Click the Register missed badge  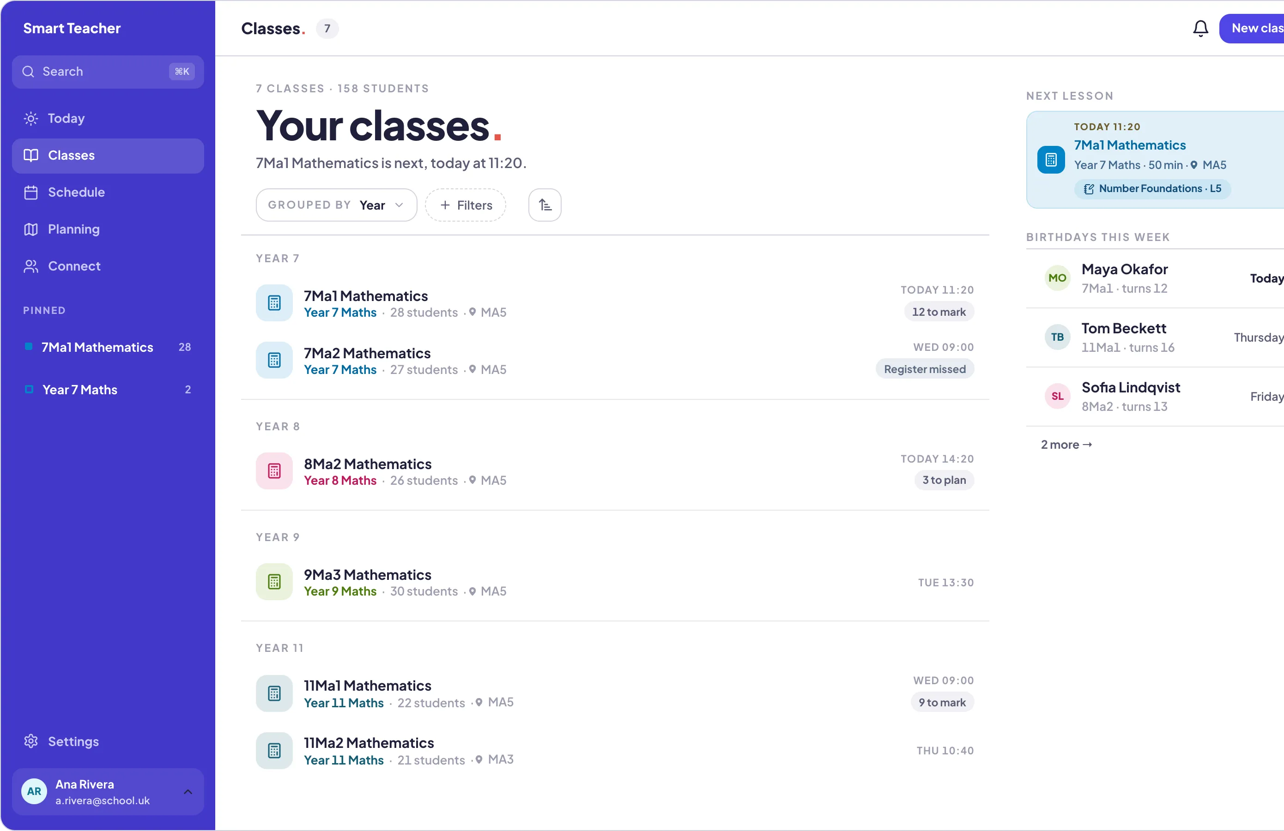(x=924, y=369)
